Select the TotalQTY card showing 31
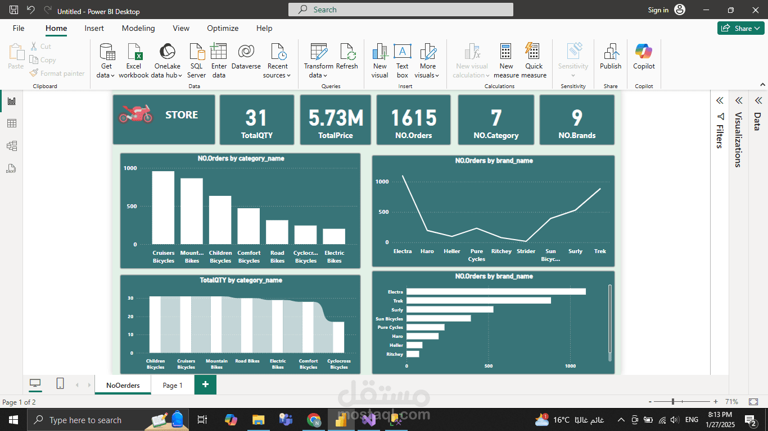768x431 pixels. [257, 120]
